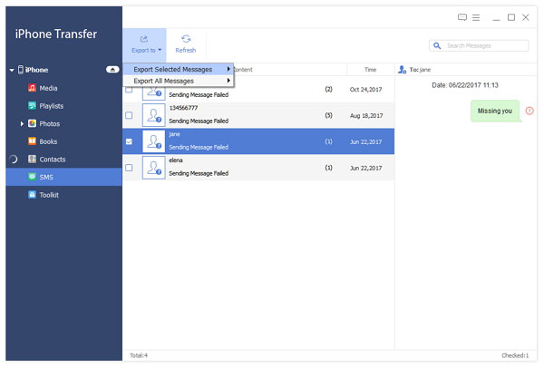Screen dimensions: 544x368
Task: Expand the Photos tree node
Action: tap(22, 123)
